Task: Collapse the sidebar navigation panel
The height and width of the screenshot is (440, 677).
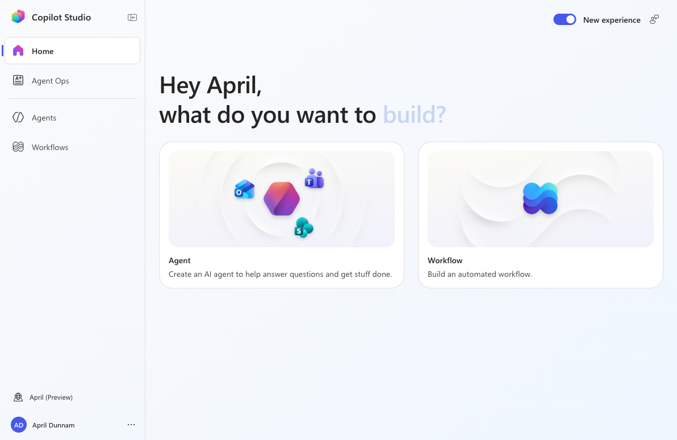Action: [132, 17]
